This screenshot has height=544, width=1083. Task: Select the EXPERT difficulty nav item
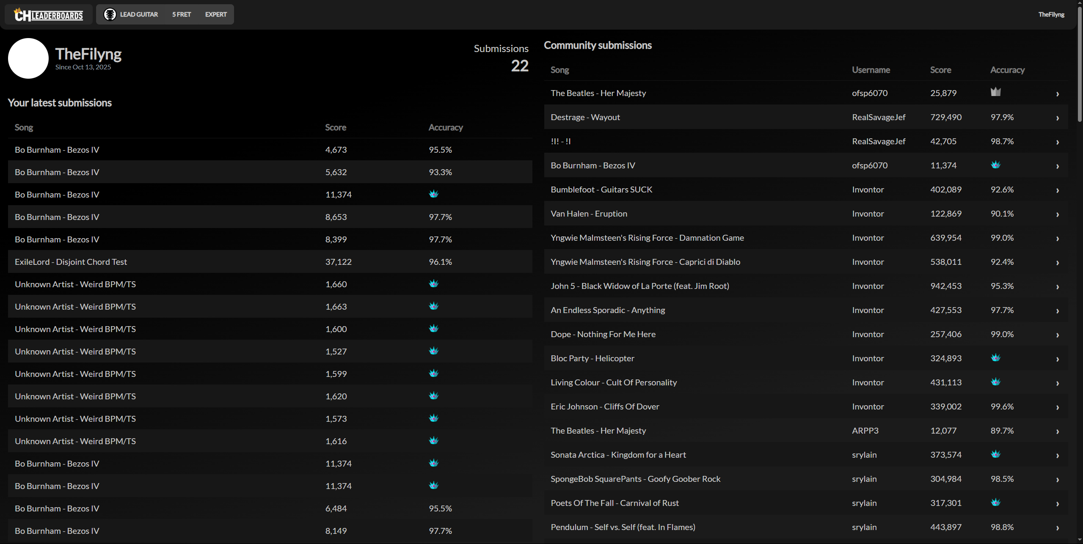click(x=216, y=14)
